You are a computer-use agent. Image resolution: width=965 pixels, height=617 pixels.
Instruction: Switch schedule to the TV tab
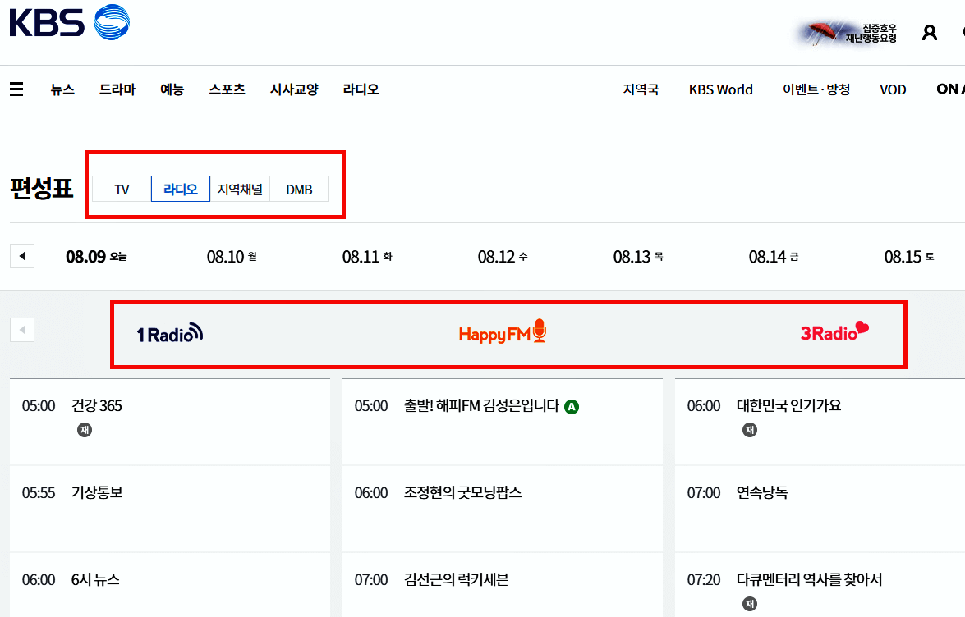pyautogui.click(x=122, y=189)
